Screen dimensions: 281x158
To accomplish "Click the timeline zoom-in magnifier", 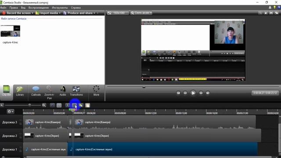I will (44, 105).
